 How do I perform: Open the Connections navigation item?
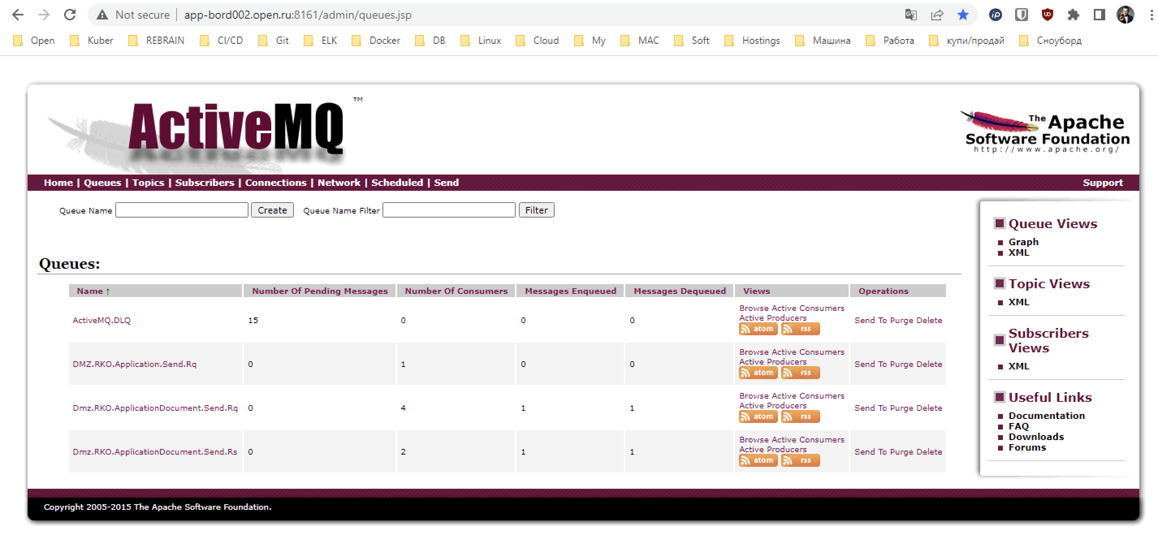[x=276, y=183]
